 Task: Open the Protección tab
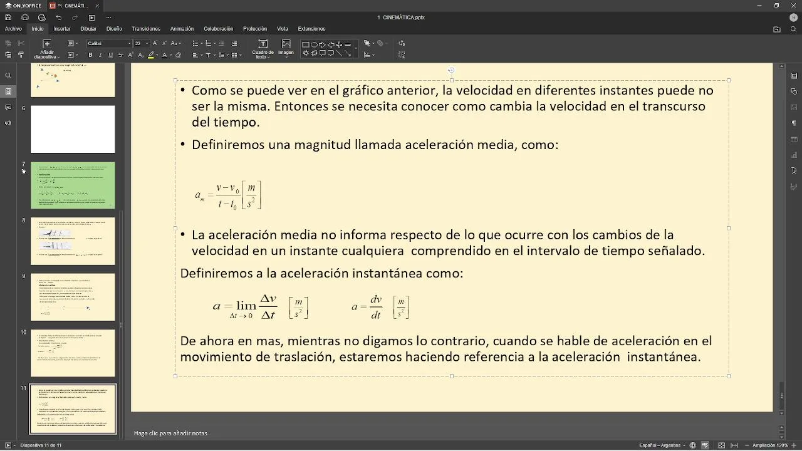tap(255, 29)
